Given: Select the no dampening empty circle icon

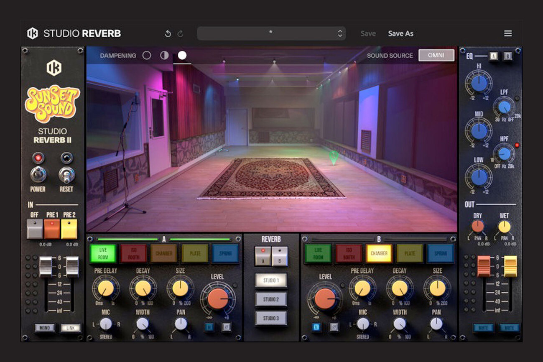Looking at the screenshot, I should point(147,56).
